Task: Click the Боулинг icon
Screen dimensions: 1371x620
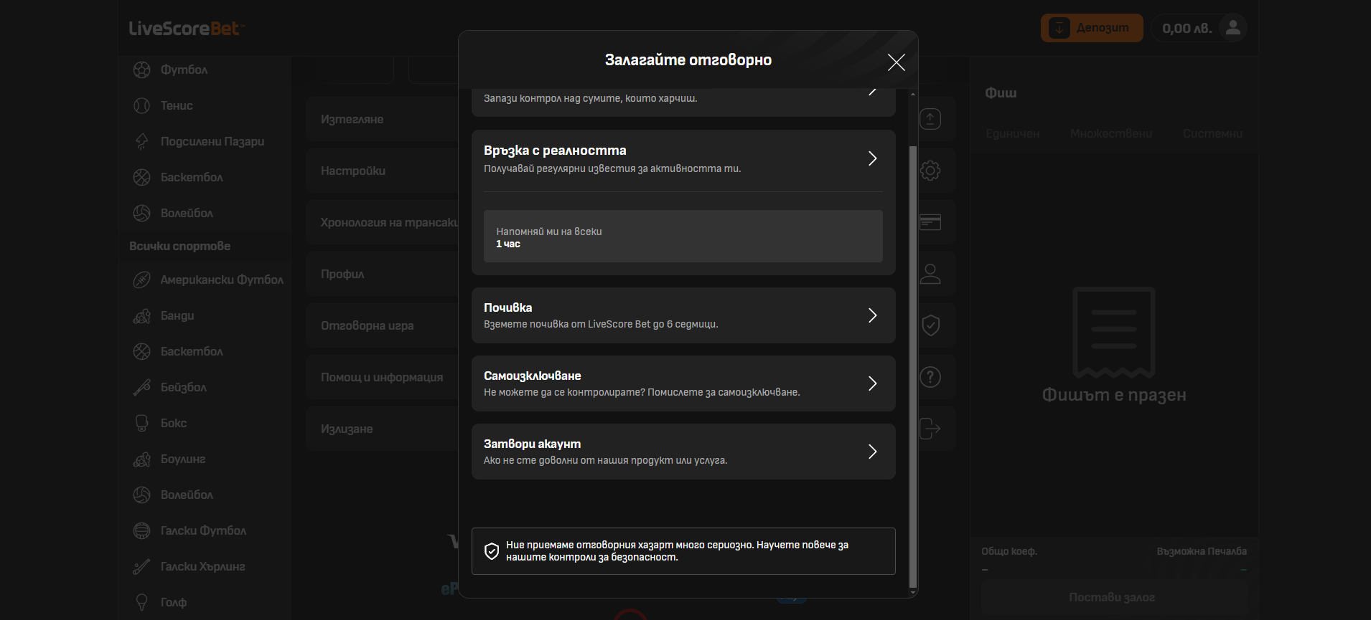Action: 142,459
